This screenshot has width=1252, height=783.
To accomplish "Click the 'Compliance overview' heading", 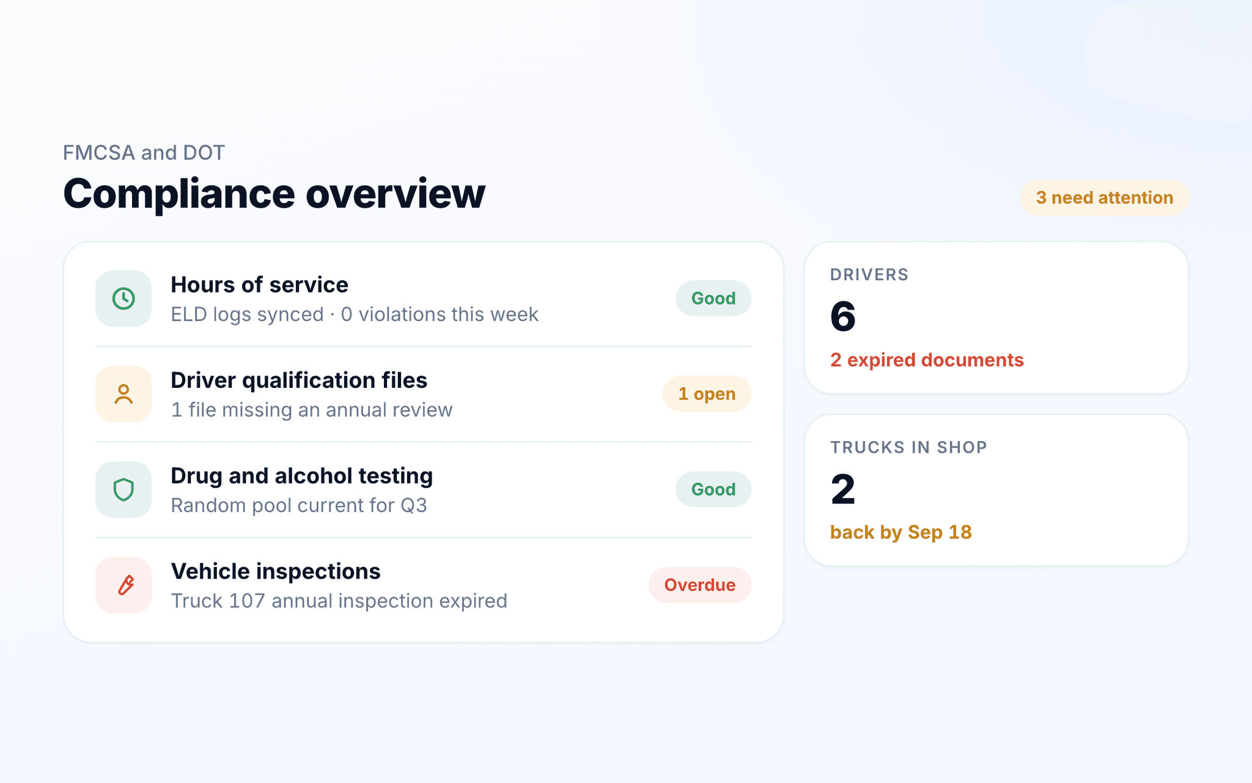I will tap(274, 194).
